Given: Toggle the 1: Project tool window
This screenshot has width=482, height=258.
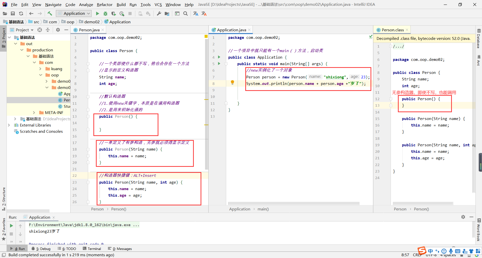Looking at the screenshot, I should point(4,38).
